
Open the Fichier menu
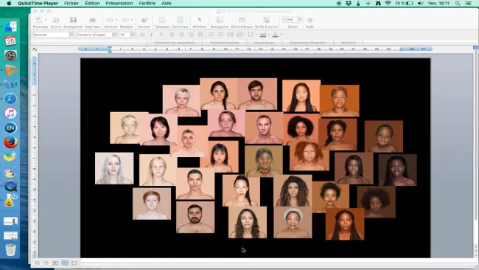[71, 4]
